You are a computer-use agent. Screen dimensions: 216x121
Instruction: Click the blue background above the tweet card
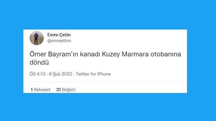click(108, 15)
